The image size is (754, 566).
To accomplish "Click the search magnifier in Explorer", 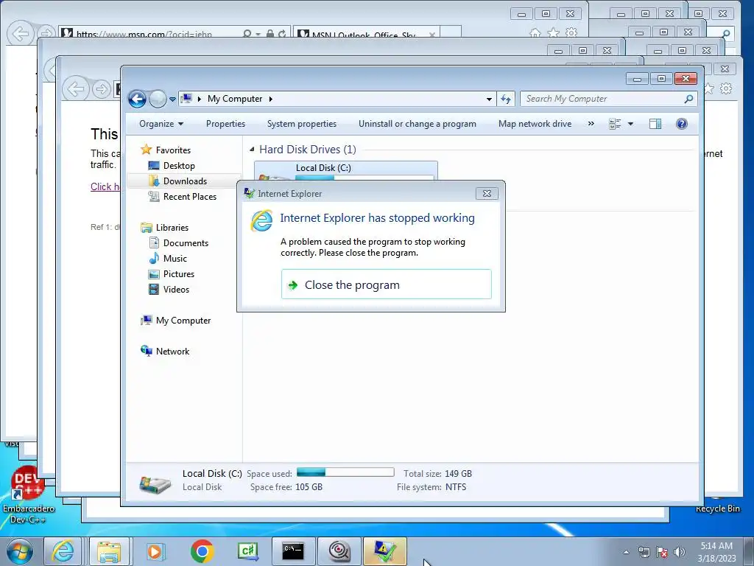I will click(x=688, y=99).
